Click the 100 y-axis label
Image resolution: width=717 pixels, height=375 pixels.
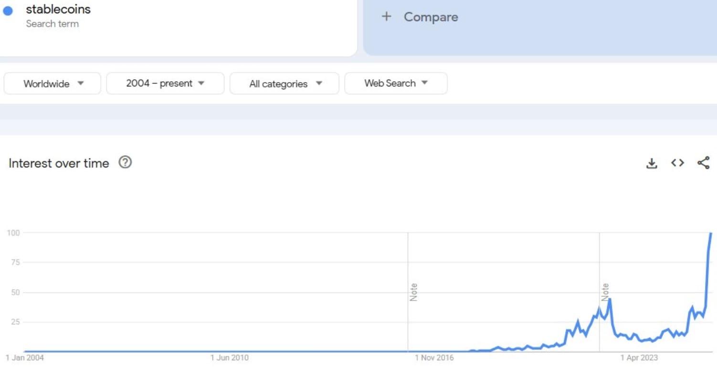pos(13,233)
